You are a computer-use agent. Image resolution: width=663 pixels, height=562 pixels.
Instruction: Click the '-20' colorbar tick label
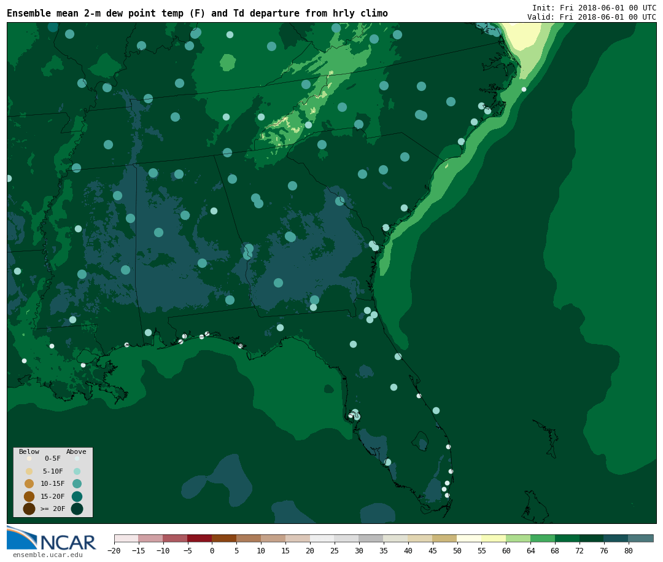[114, 551]
